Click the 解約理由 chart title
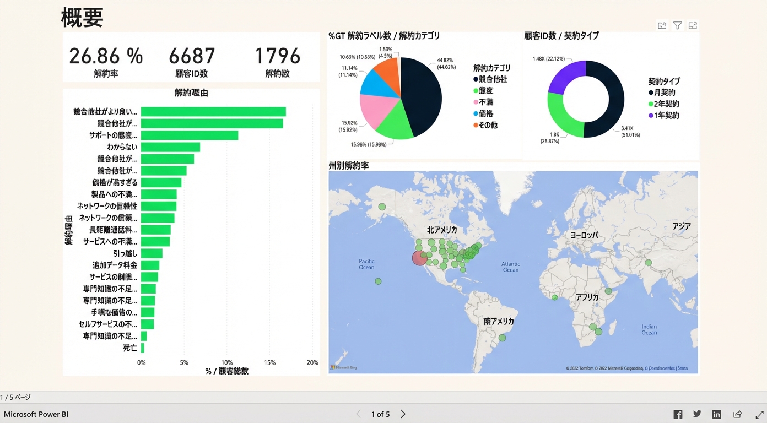 [x=191, y=93]
